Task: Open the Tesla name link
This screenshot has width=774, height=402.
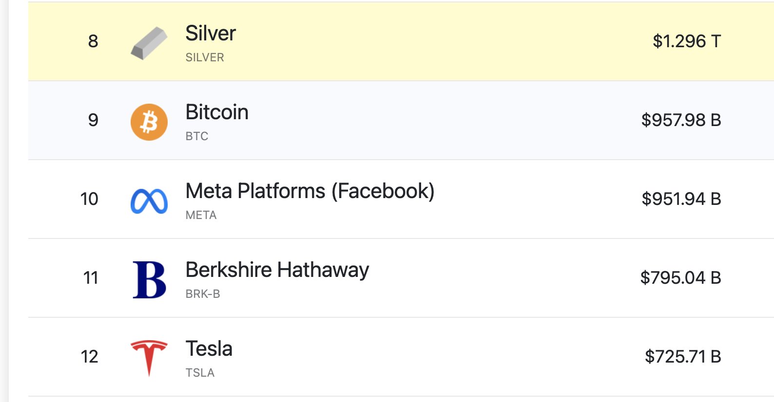Action: (x=209, y=349)
